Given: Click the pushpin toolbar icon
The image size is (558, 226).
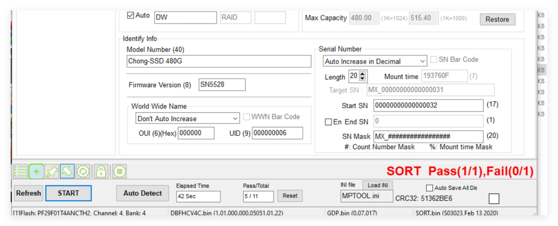Looking at the screenshot, I should click(x=52, y=171).
